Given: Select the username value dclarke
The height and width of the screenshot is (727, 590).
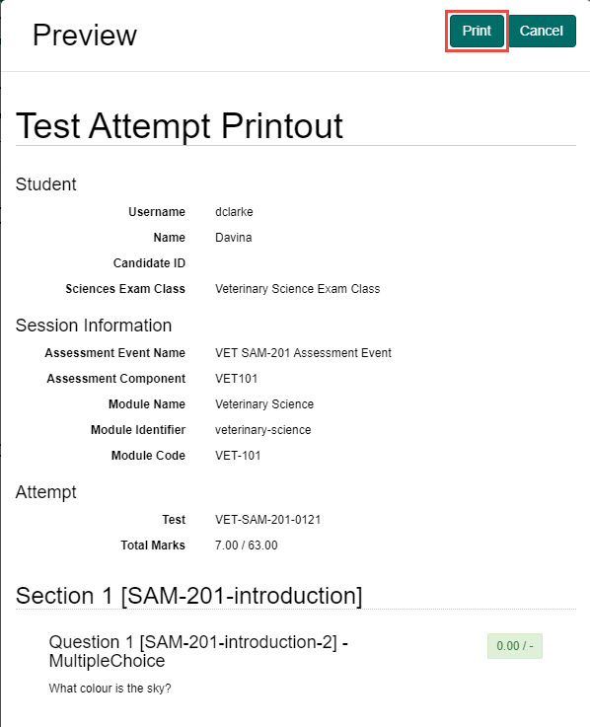Looking at the screenshot, I should (x=234, y=212).
